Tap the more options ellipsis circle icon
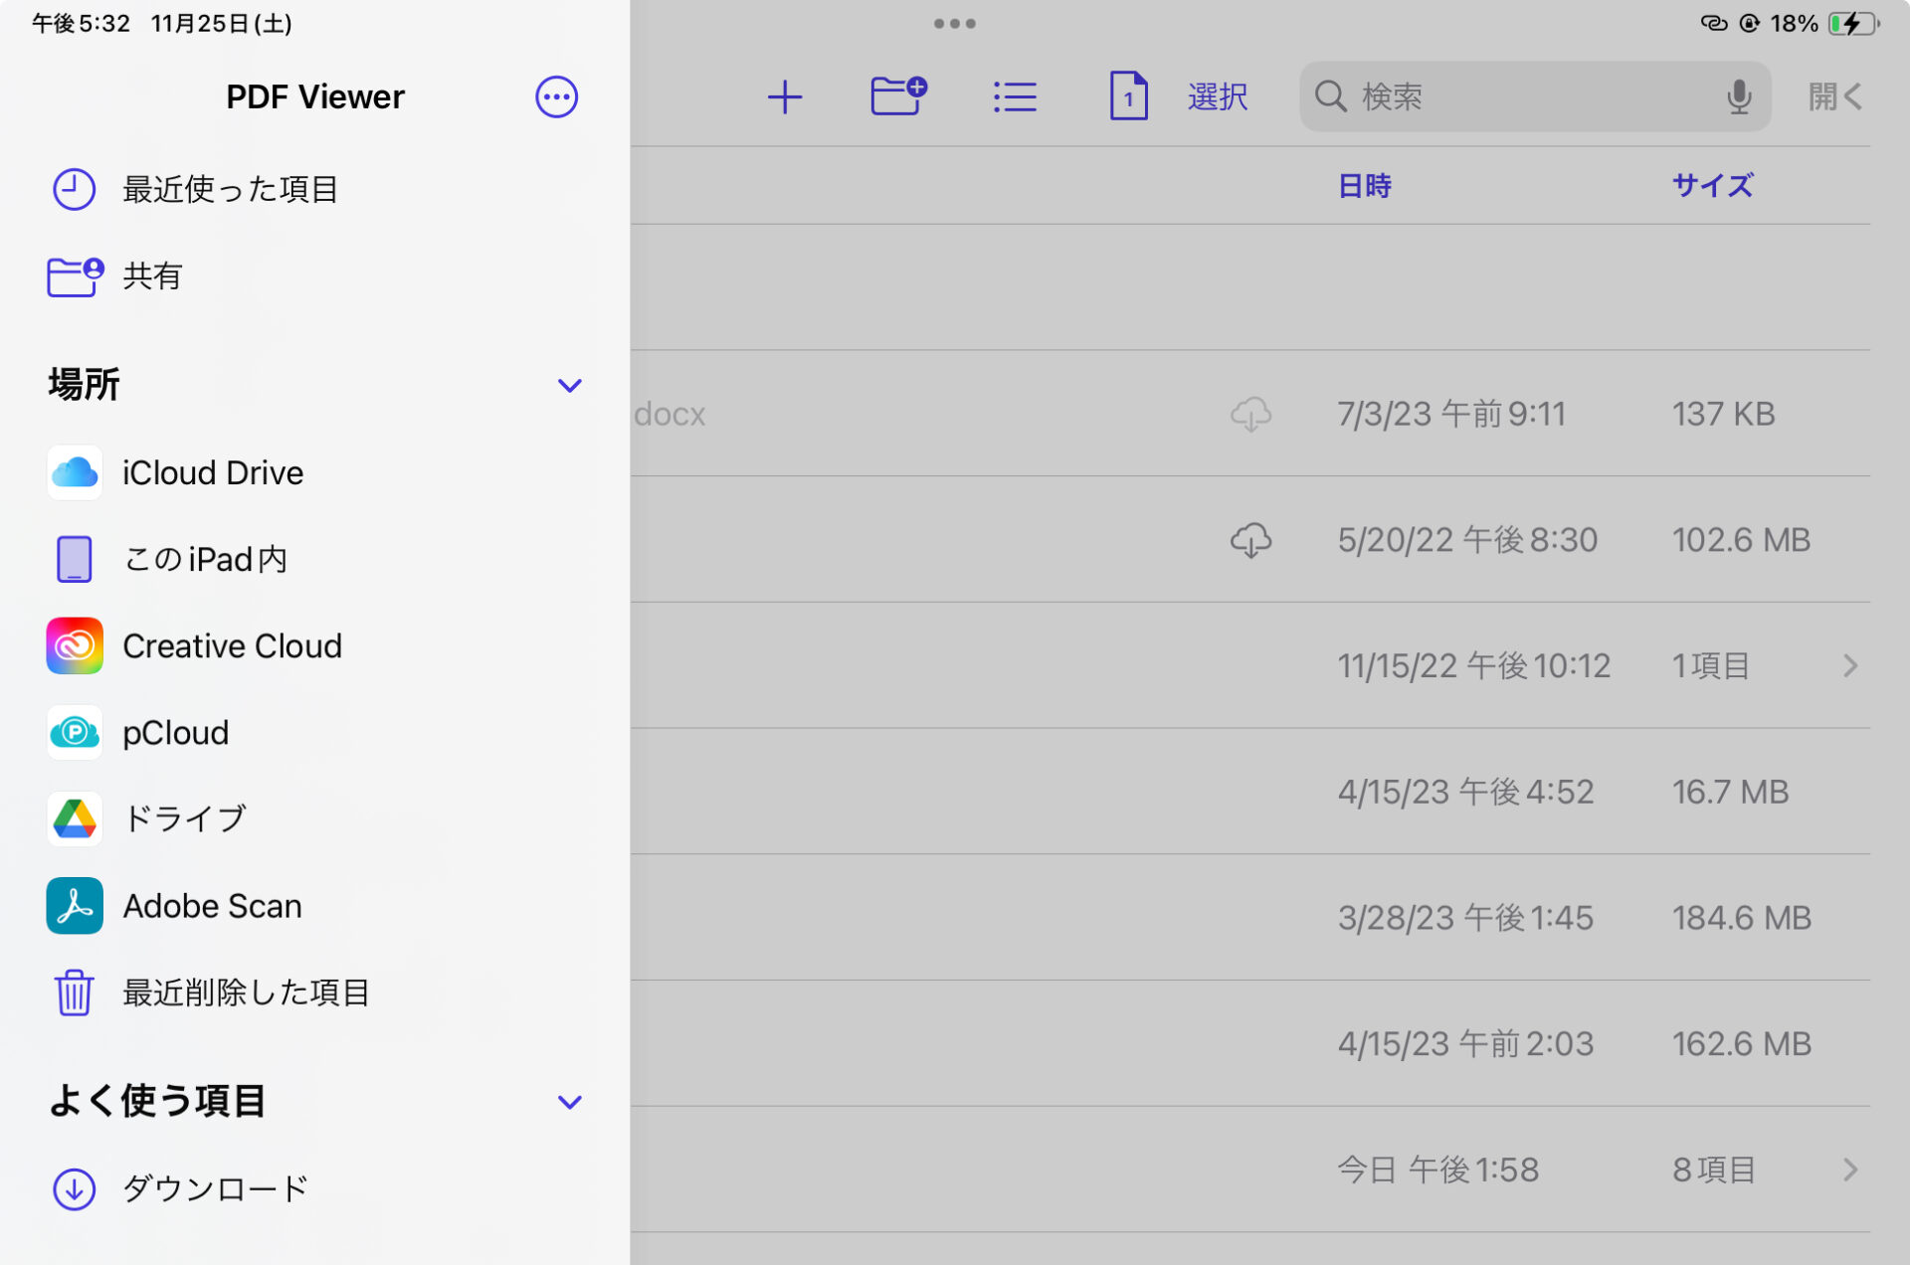The width and height of the screenshot is (1910, 1265). pyautogui.click(x=556, y=96)
